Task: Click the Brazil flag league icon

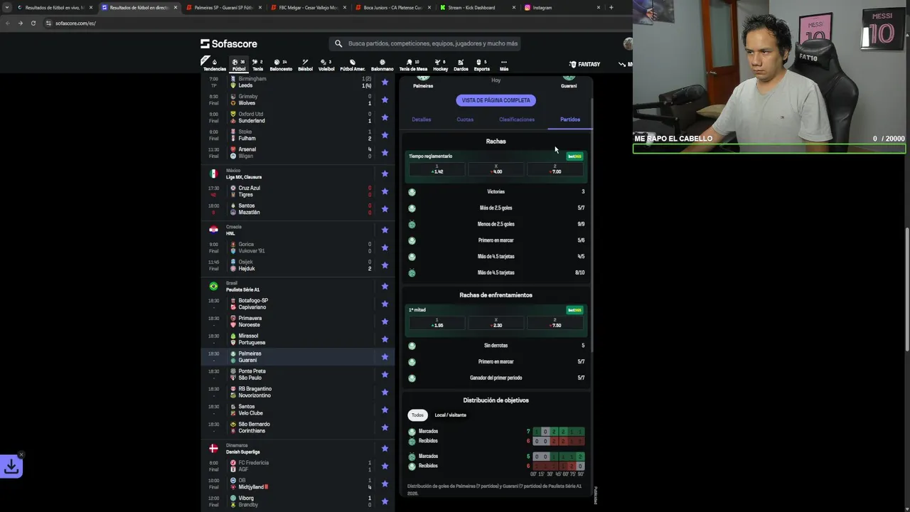Action: (213, 286)
